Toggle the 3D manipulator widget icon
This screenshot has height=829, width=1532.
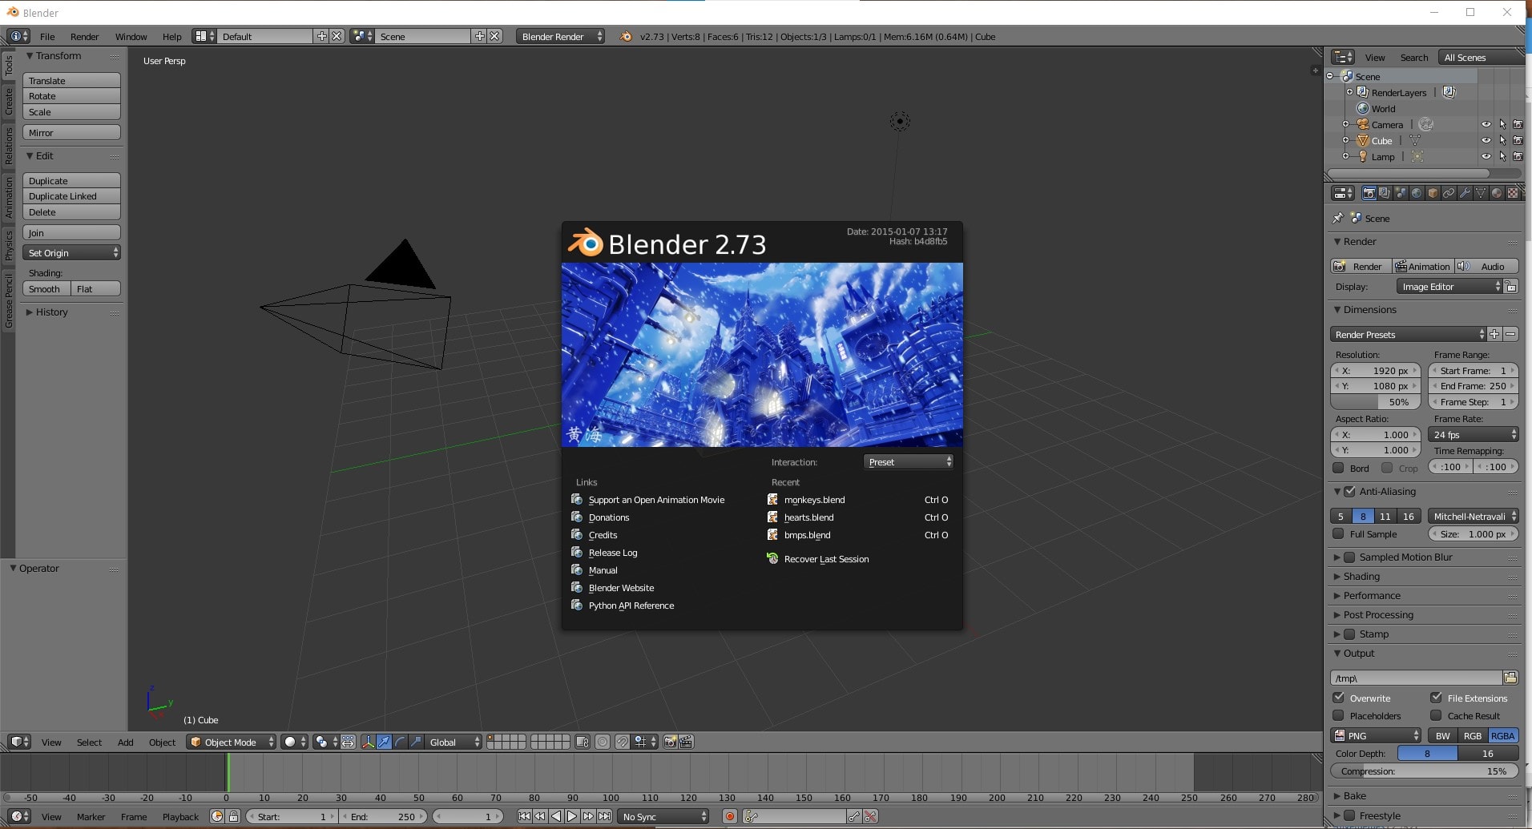point(369,742)
